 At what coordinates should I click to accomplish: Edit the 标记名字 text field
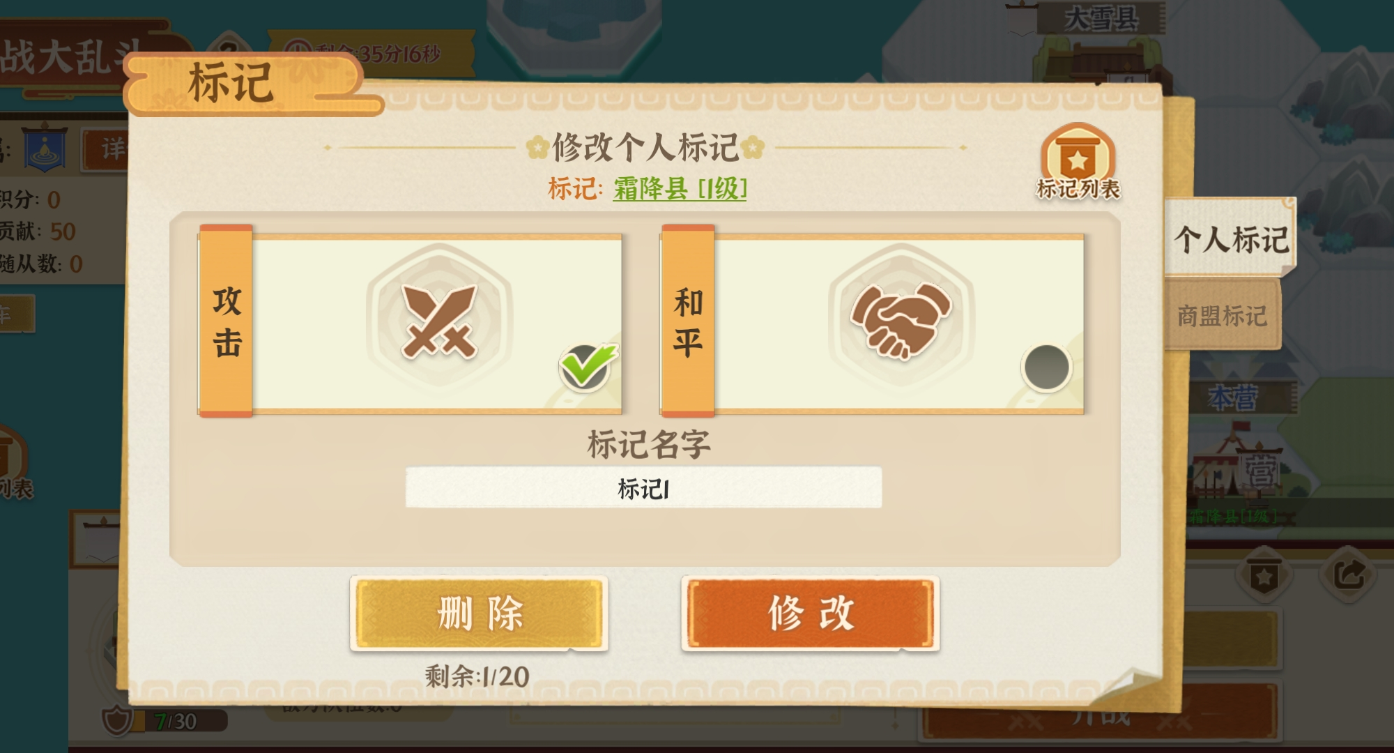click(643, 488)
